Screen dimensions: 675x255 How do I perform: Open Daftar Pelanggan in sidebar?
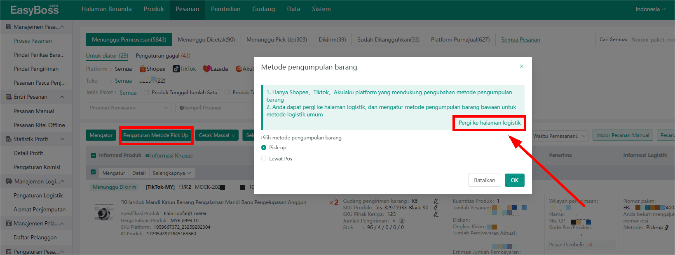tap(35, 237)
